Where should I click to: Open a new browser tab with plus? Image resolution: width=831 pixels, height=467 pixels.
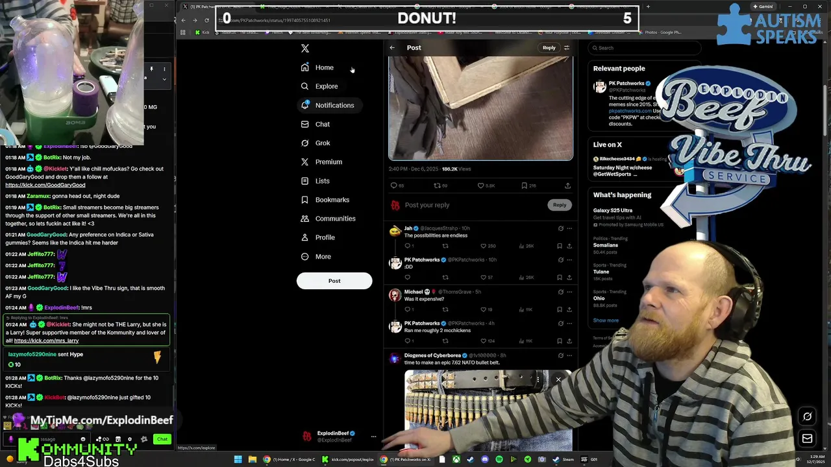click(648, 6)
